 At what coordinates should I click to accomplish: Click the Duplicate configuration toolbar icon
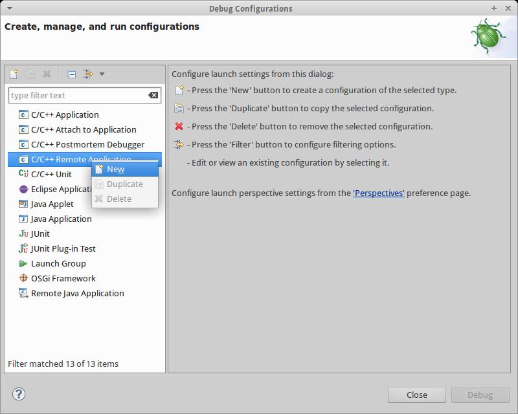point(30,74)
